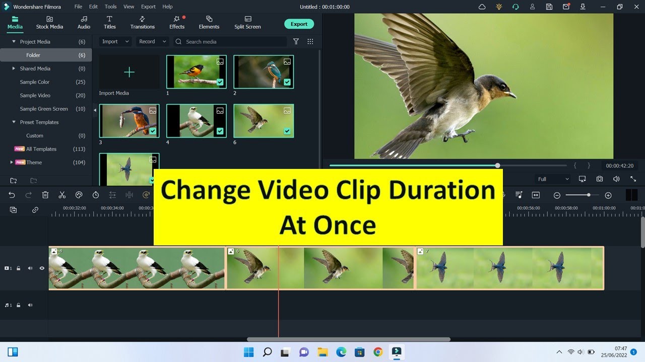Select Sample Green Screen in the sidebar
The image size is (645, 362).
pyautogui.click(x=44, y=109)
